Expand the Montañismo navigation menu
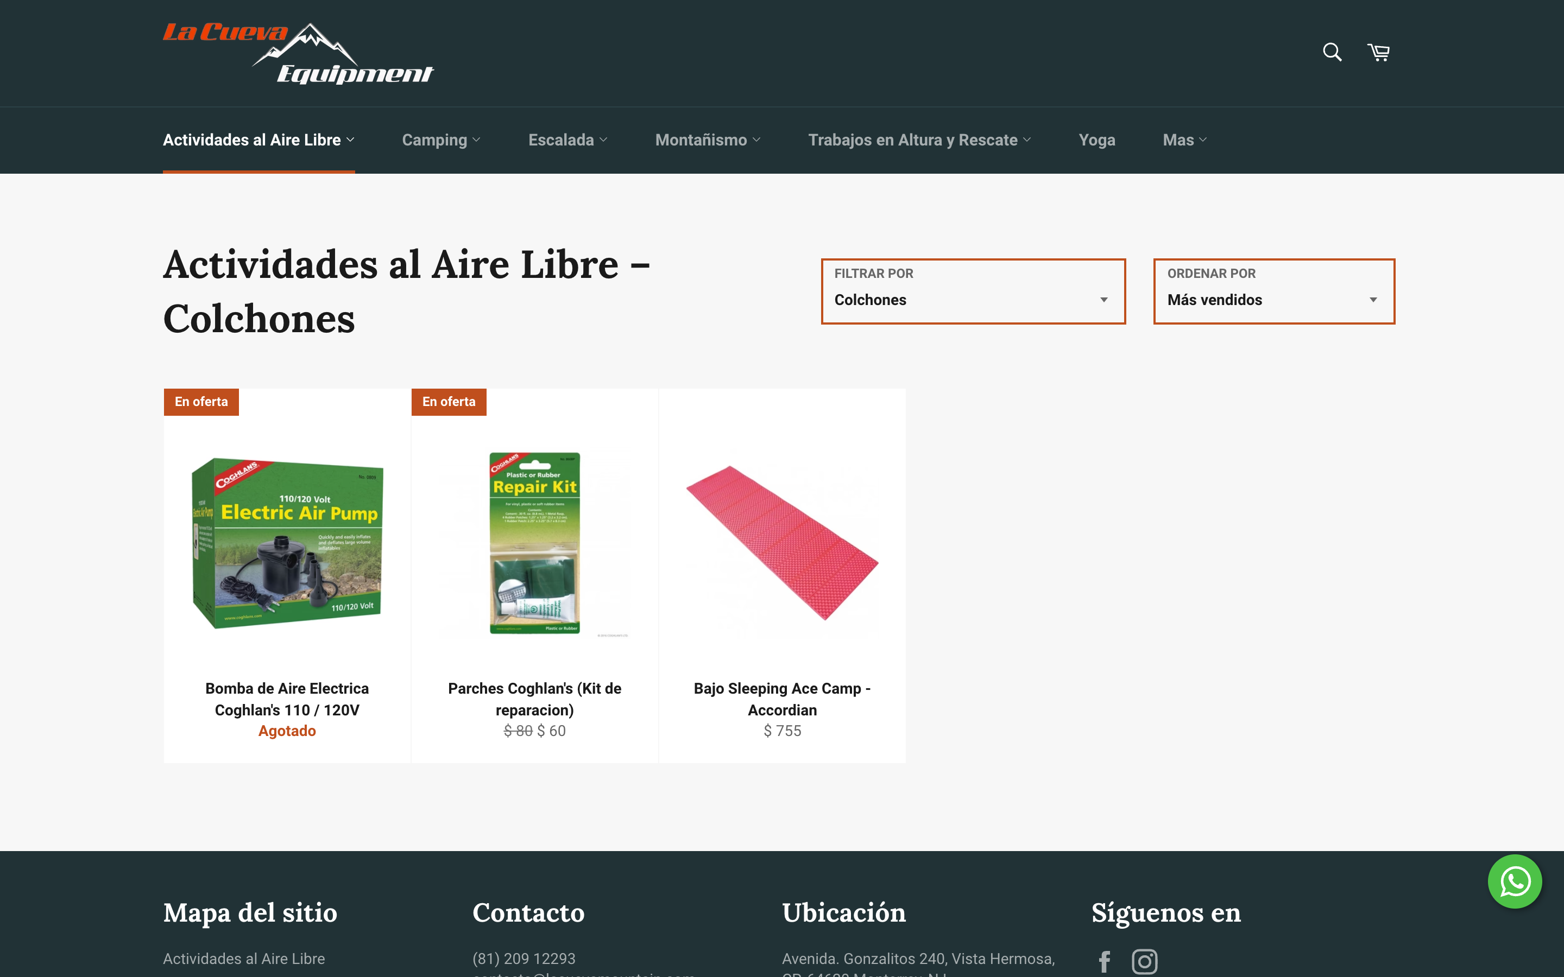 (707, 139)
